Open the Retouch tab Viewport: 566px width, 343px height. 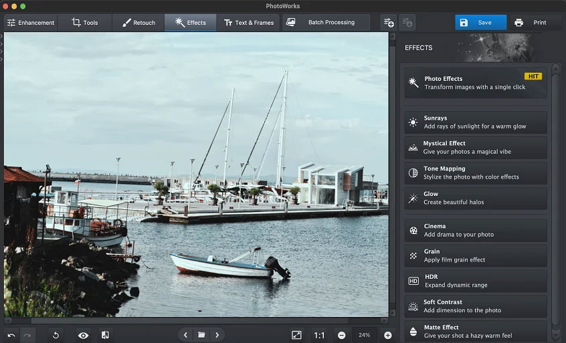139,23
